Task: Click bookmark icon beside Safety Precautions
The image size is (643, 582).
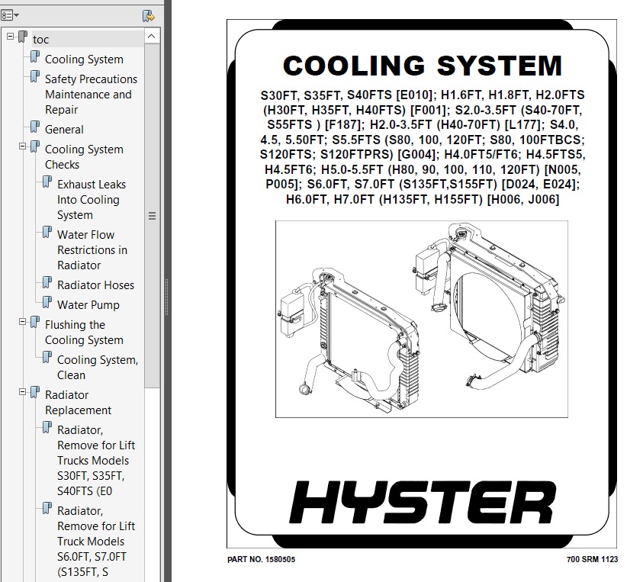Action: (x=35, y=76)
